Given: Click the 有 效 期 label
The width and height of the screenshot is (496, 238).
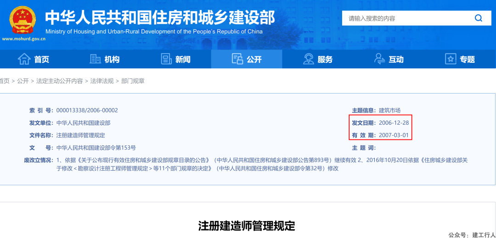Looking at the screenshot, I should pyautogui.click(x=364, y=135).
